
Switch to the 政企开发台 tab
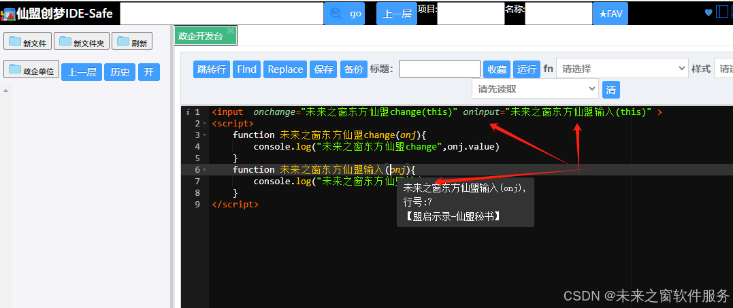[x=206, y=36]
